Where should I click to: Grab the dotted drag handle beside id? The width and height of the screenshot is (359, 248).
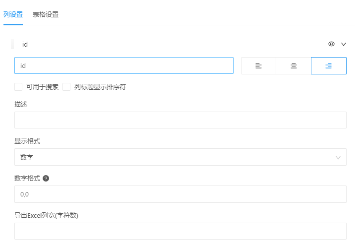point(13,44)
